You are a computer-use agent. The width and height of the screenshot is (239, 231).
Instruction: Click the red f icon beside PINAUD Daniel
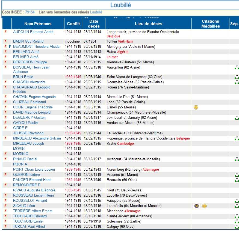(5, 159)
